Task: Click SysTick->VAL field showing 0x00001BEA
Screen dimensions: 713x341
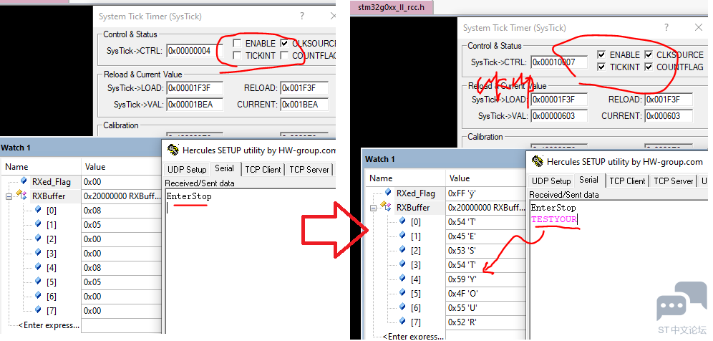Action: 195,105
